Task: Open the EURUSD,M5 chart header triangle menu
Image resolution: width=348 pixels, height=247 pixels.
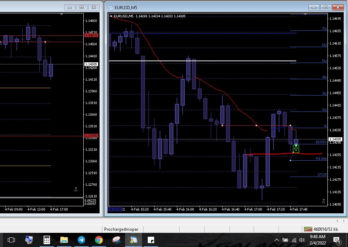Action: (111, 16)
